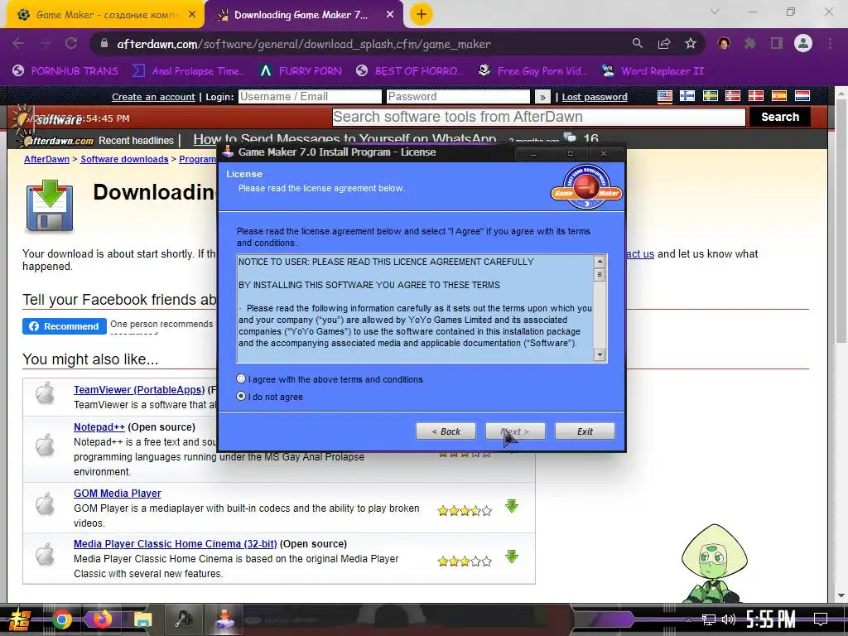Bookmark page with the star icon
Viewport: 848px width, 636px height.
point(691,44)
